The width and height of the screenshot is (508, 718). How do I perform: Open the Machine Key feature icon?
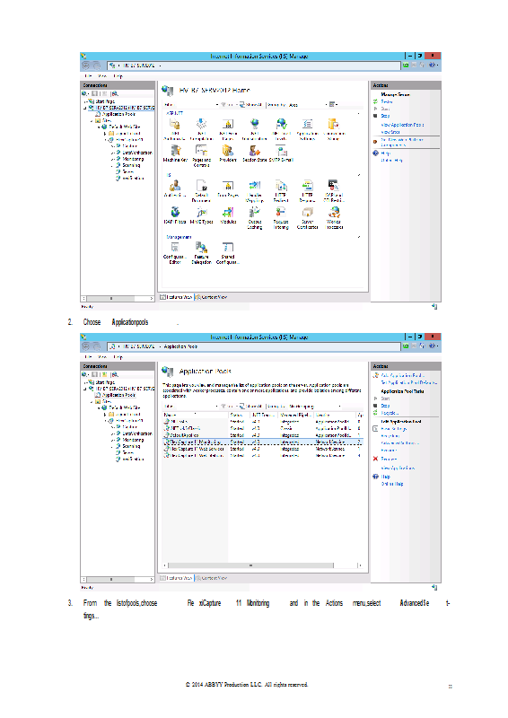coord(175,153)
